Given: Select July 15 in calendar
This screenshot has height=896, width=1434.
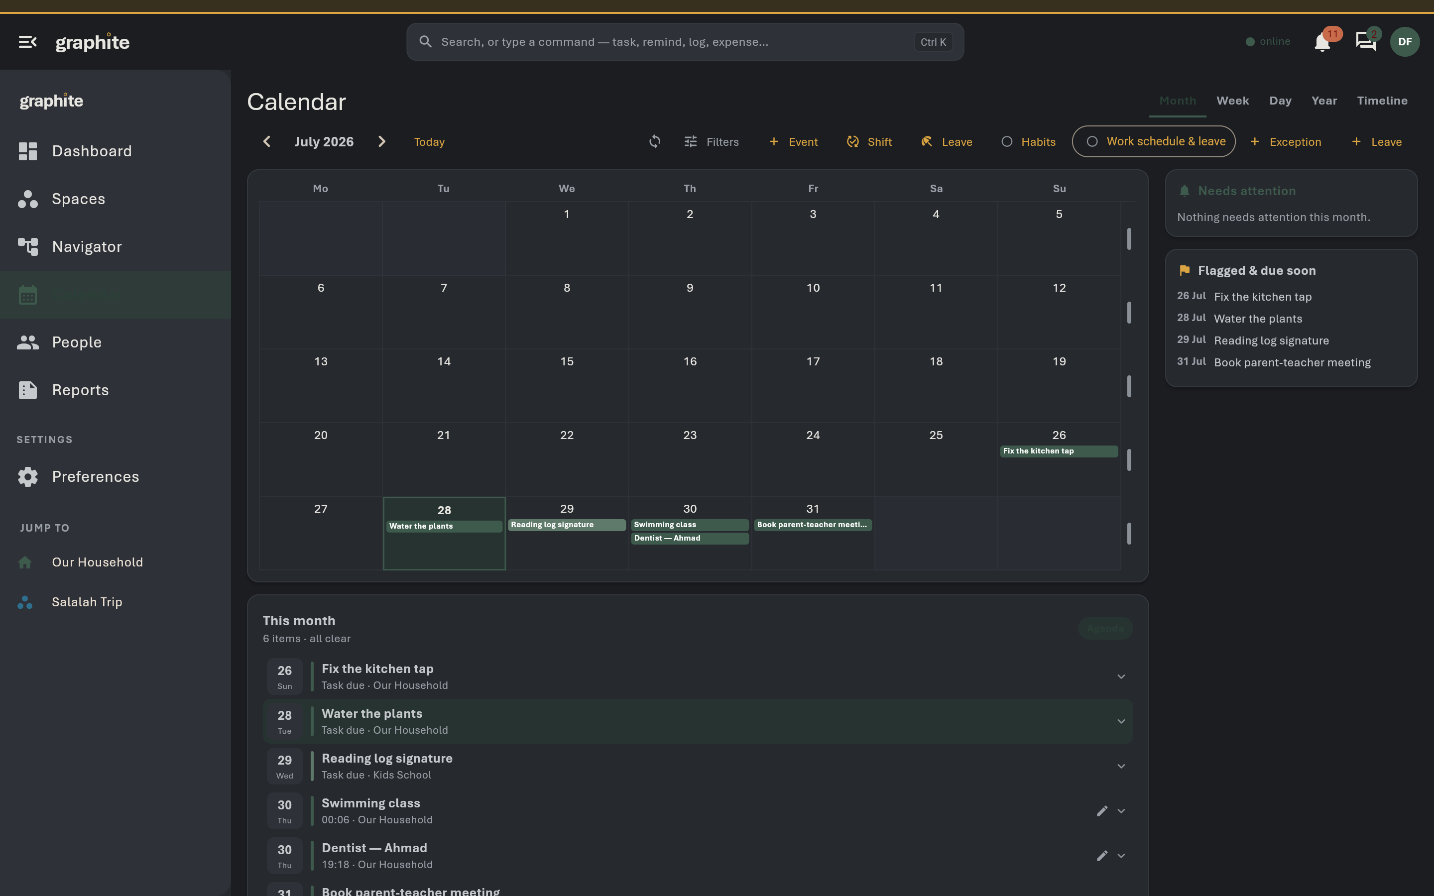Looking at the screenshot, I should (x=567, y=386).
